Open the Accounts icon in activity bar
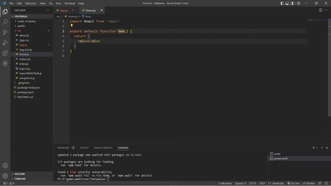The width and height of the screenshot is (331, 186). pyautogui.click(x=5, y=165)
